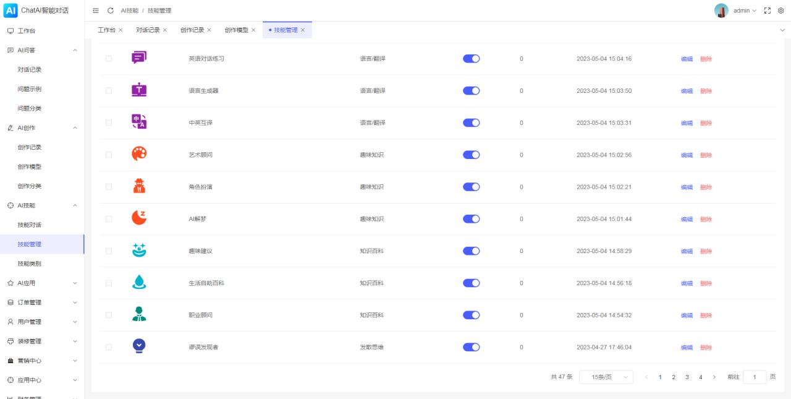Edit the 中英互译 skill
The image size is (791, 399).
tap(687, 123)
